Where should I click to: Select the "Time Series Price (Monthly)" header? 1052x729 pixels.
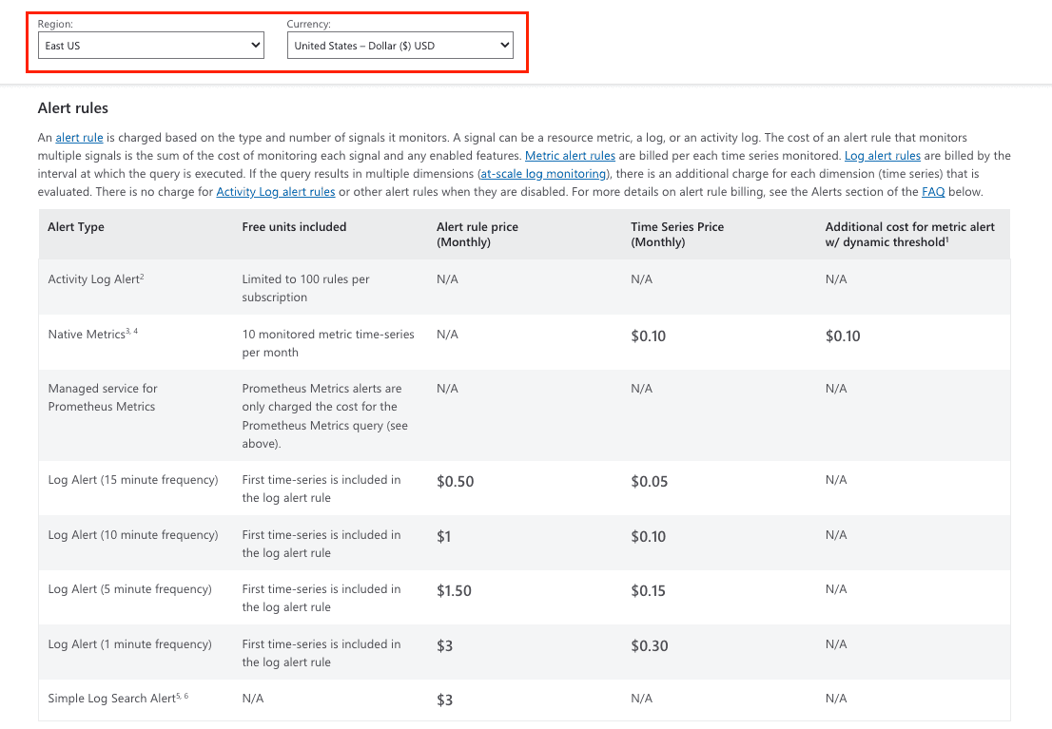(677, 234)
